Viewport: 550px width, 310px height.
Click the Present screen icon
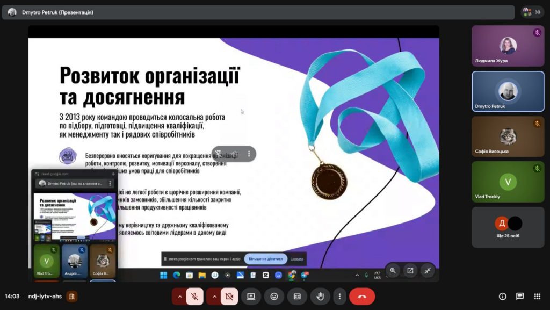click(251, 296)
